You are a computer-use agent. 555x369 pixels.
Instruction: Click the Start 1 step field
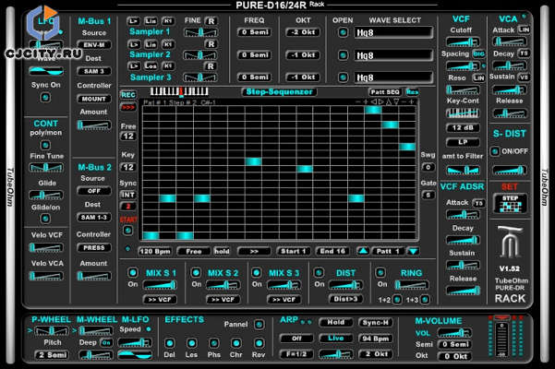[294, 251]
